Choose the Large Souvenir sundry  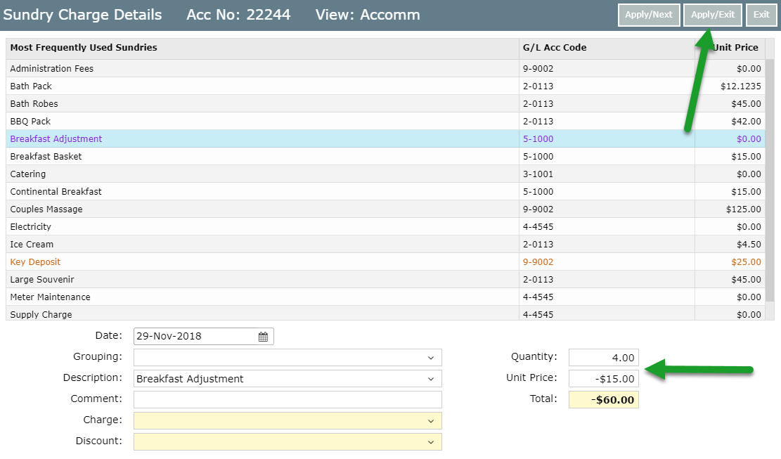coord(385,279)
